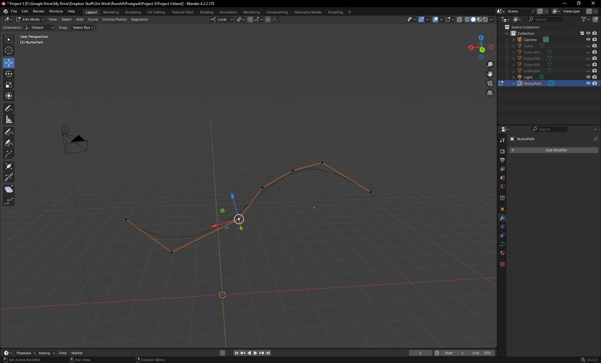This screenshot has width=601, height=363.
Task: Uncheck the Collection exclude checkbox
Action: coord(582,33)
